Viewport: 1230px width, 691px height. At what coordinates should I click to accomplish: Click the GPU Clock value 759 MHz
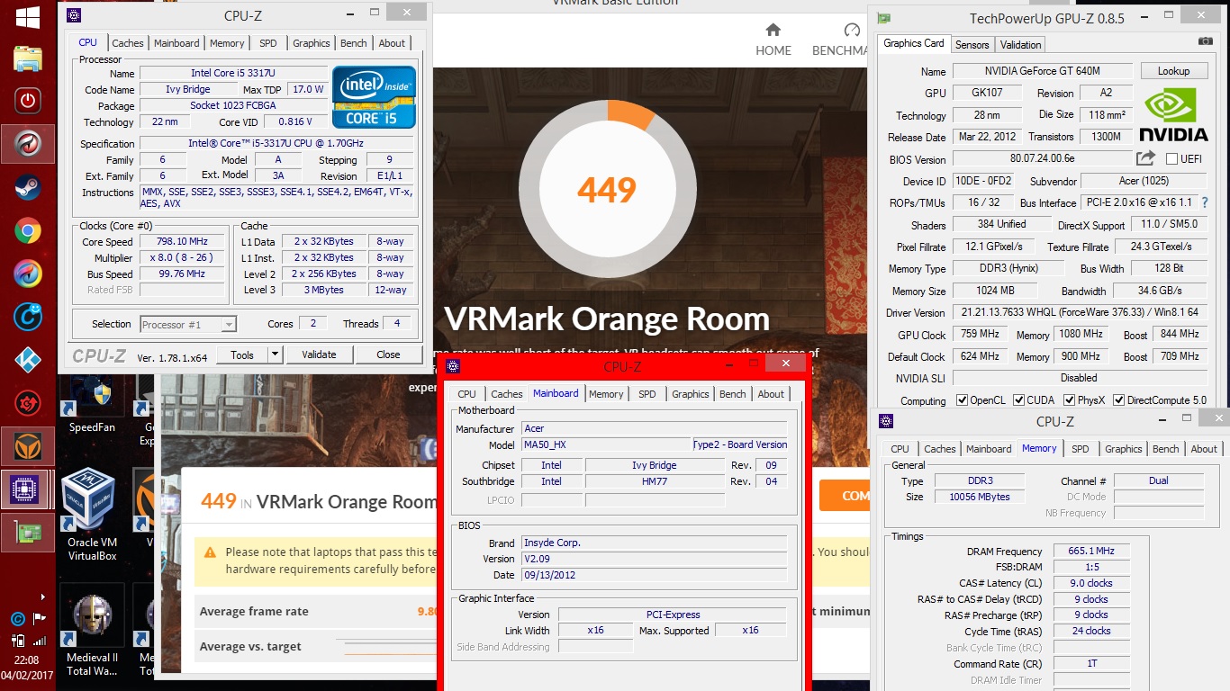tap(981, 334)
